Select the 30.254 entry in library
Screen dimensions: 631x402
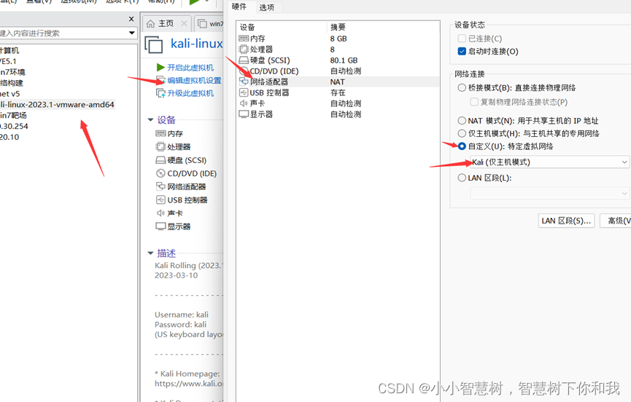click(x=14, y=126)
